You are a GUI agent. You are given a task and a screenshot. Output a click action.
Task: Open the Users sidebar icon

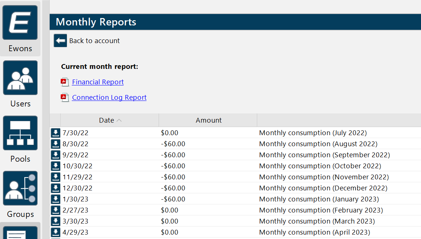[x=20, y=78]
